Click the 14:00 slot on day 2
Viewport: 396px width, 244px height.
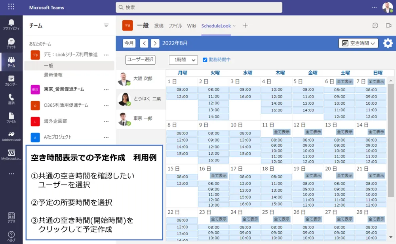[x=214, y=117]
